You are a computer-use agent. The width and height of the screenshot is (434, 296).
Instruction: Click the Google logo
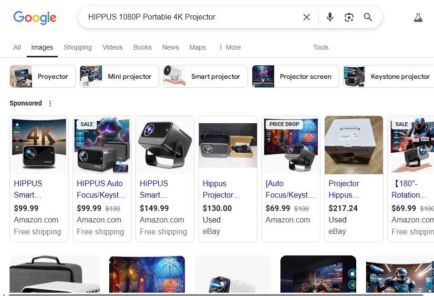(35, 18)
